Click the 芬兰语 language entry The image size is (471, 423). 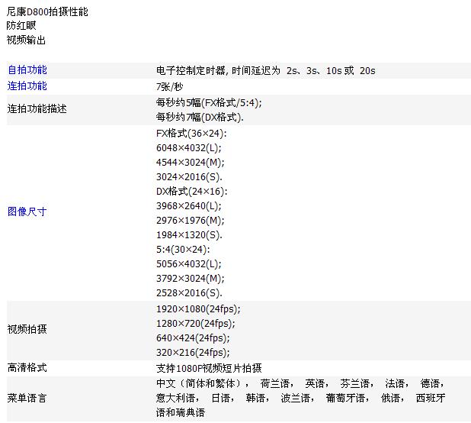pyautogui.click(x=354, y=383)
